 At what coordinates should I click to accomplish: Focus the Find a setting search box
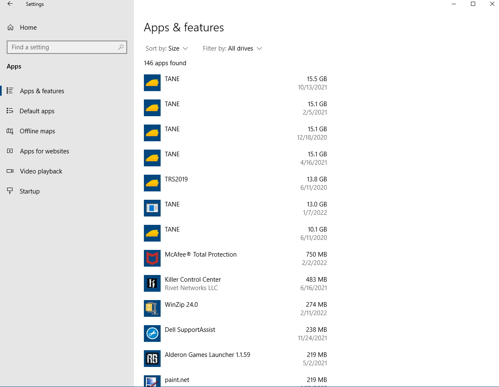click(x=67, y=47)
